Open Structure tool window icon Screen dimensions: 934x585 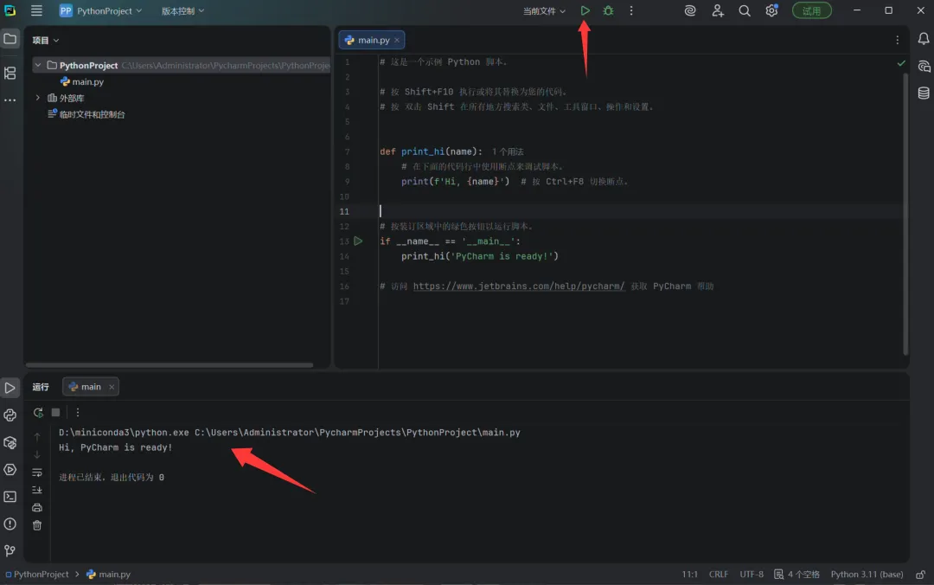pos(10,73)
